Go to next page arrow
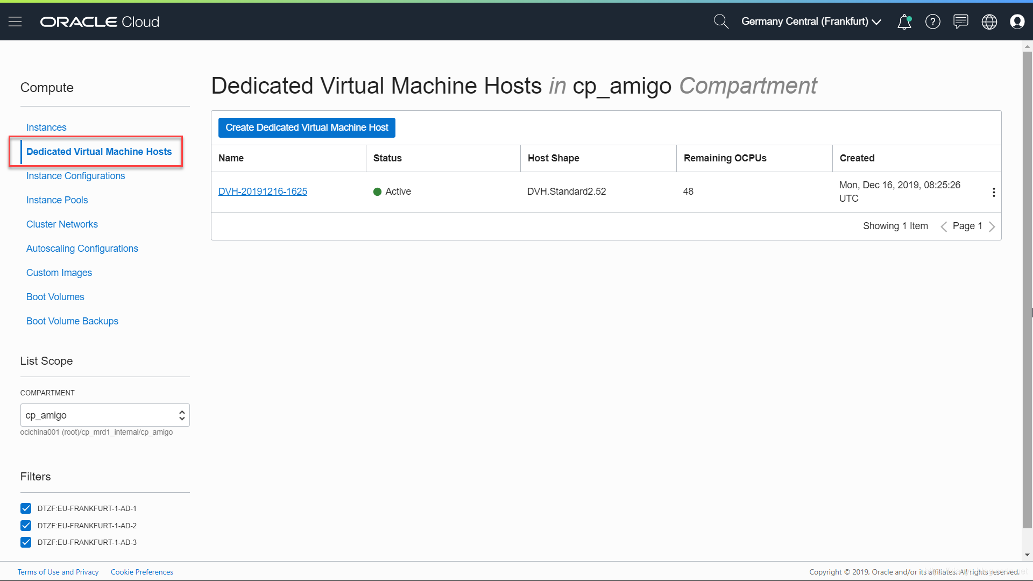1033x581 pixels. [x=992, y=226]
